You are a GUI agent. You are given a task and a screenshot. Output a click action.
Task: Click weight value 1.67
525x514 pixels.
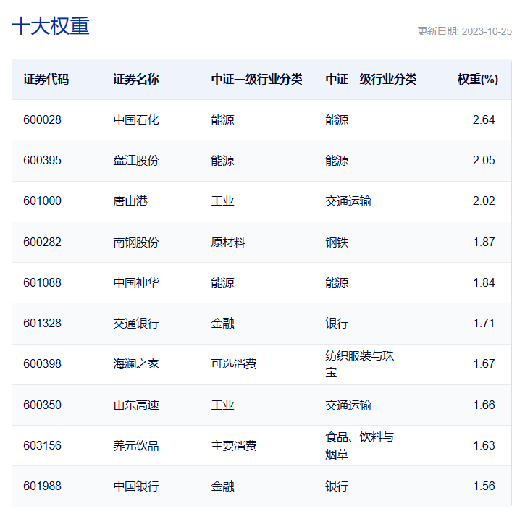[484, 363]
